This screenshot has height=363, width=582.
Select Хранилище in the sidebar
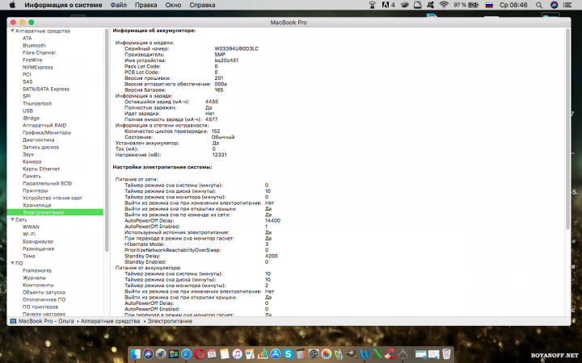point(36,205)
